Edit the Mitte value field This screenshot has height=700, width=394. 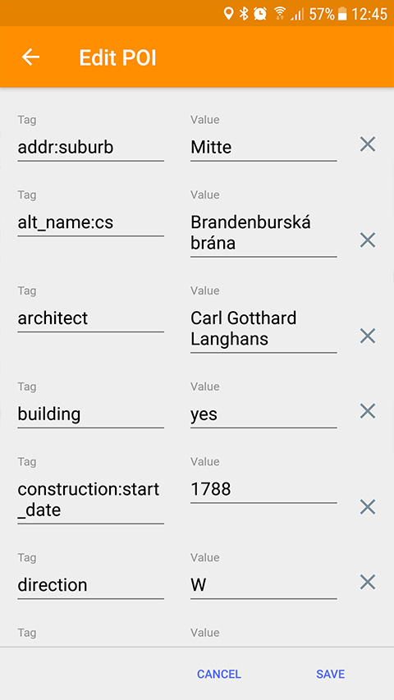tap(263, 148)
